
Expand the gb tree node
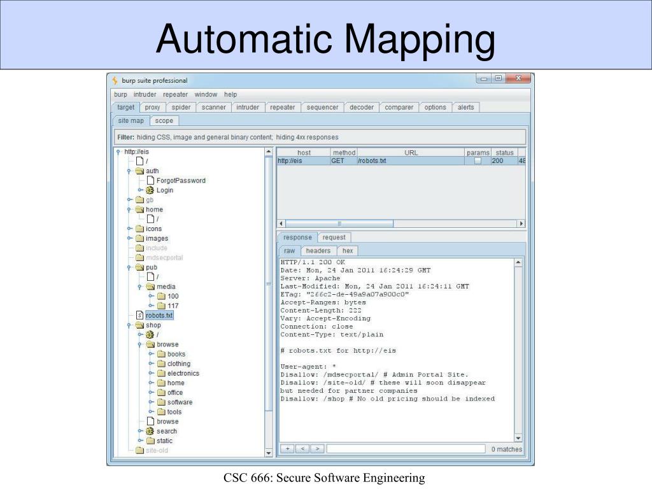pyautogui.click(x=129, y=199)
